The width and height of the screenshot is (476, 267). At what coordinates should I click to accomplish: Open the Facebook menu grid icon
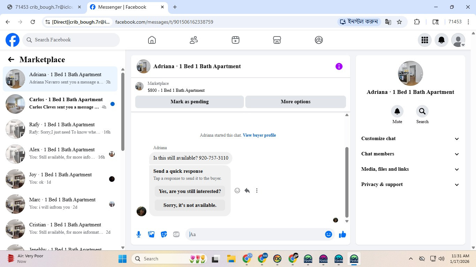[x=425, y=40]
